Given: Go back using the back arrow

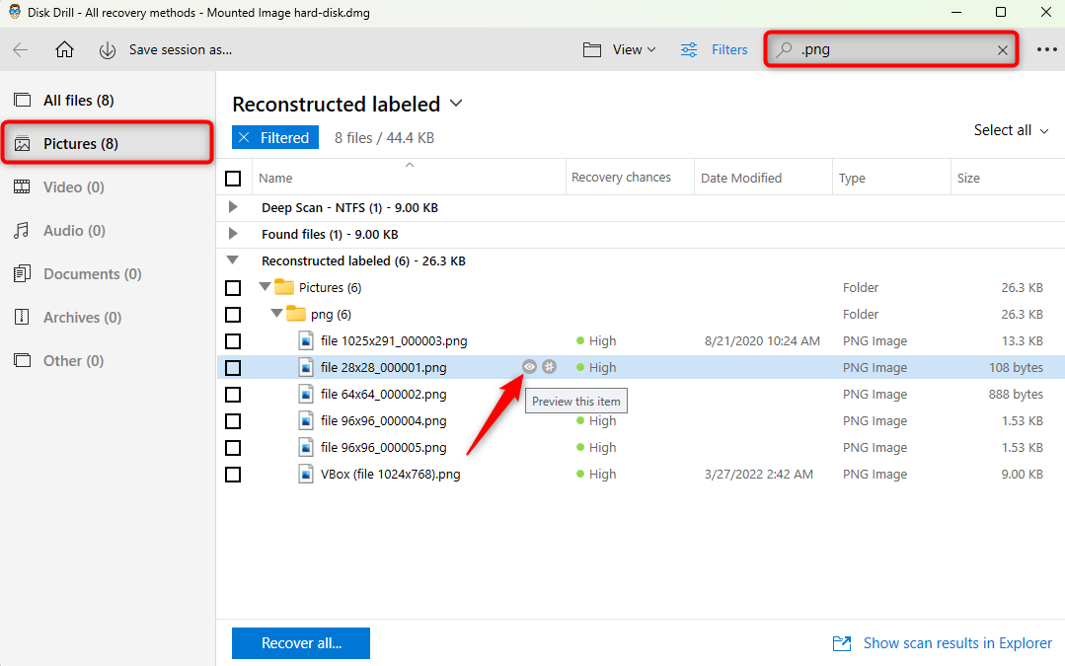Looking at the screenshot, I should point(21,49).
